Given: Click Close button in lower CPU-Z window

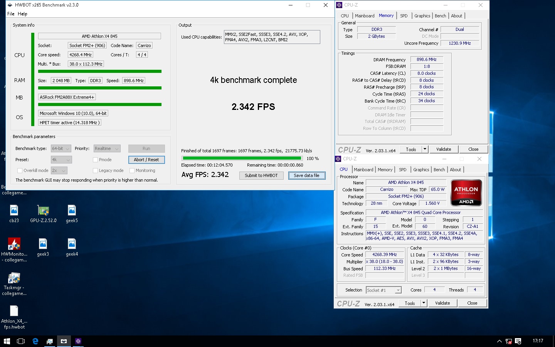Looking at the screenshot, I should point(472,303).
